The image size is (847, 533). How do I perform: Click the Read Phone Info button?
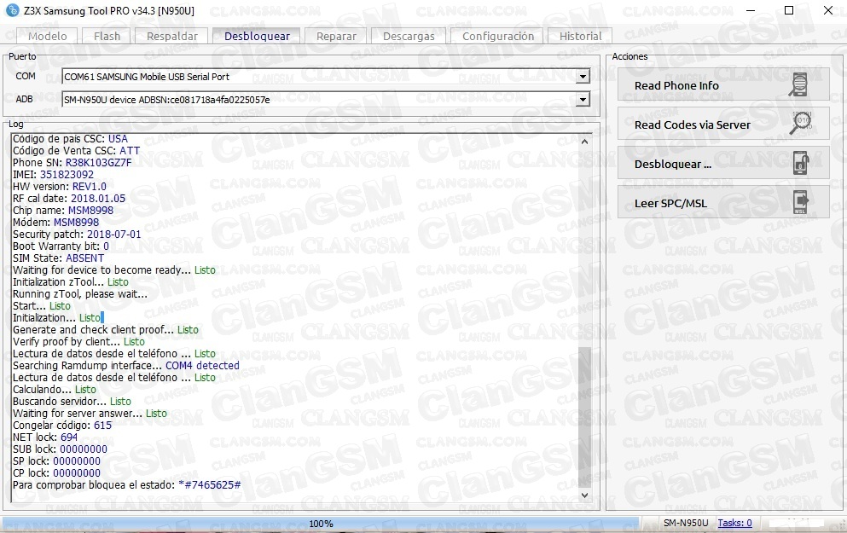pyautogui.click(x=723, y=84)
